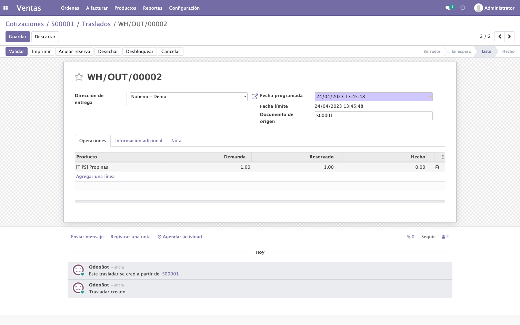Screen dimensions: 520x325
Task: Click the Administrator avatar icon
Action: (x=478, y=8)
